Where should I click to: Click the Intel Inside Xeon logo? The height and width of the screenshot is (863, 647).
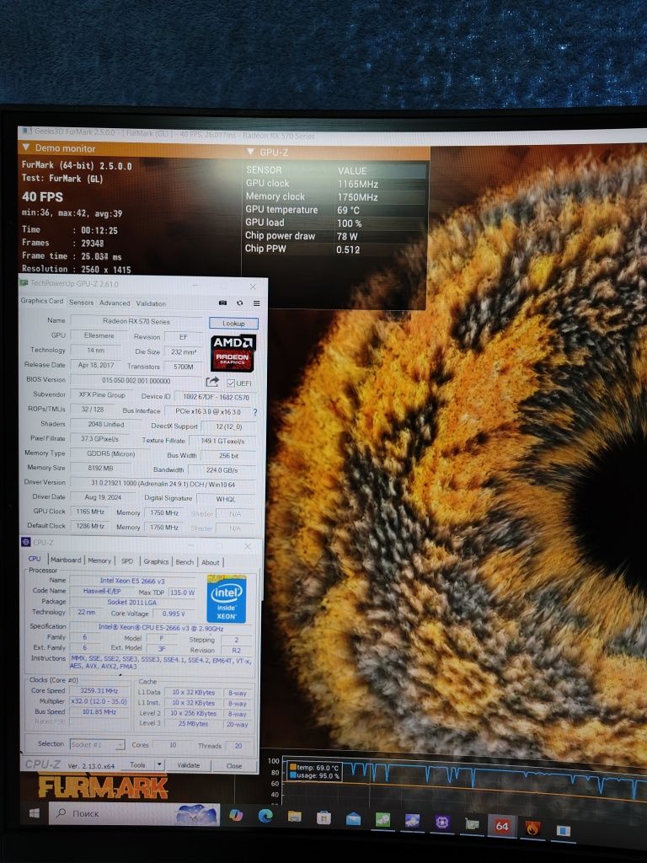(227, 599)
